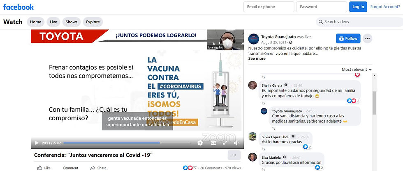This screenshot has height=171, width=403.
Task: Open more options beside conference title
Action: (234, 155)
